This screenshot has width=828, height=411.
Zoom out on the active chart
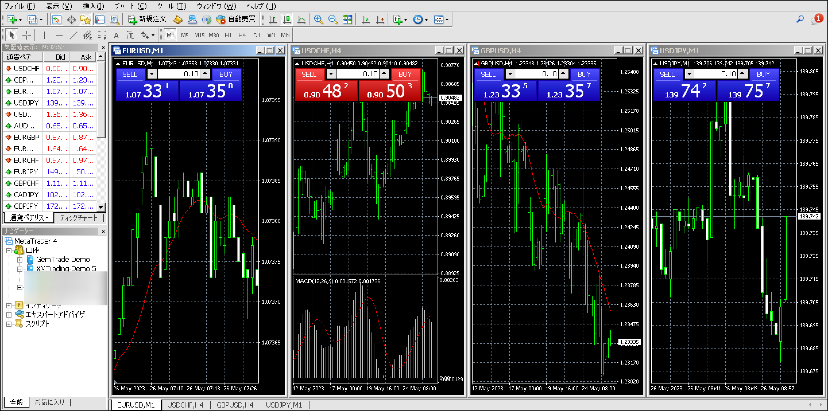pyautogui.click(x=333, y=19)
